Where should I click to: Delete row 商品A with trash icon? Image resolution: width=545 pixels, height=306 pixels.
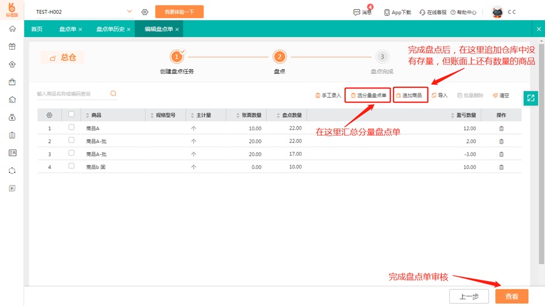coord(501,128)
